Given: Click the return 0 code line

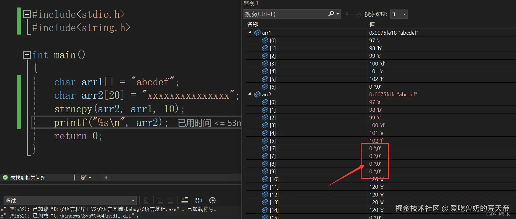Looking at the screenshot, I should point(78,136).
